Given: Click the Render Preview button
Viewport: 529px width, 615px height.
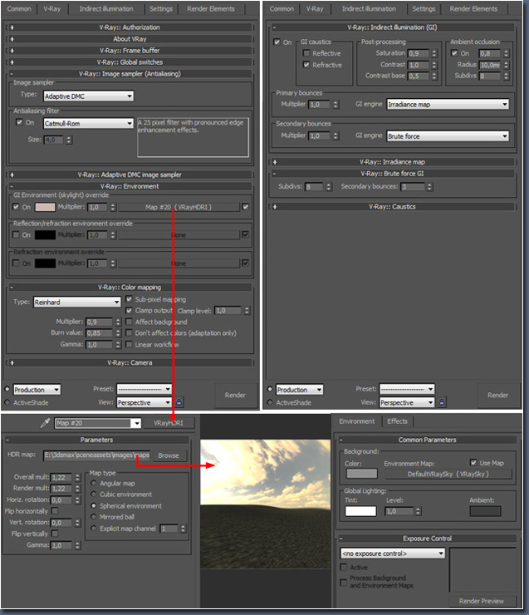Looking at the screenshot, I should point(481,602).
